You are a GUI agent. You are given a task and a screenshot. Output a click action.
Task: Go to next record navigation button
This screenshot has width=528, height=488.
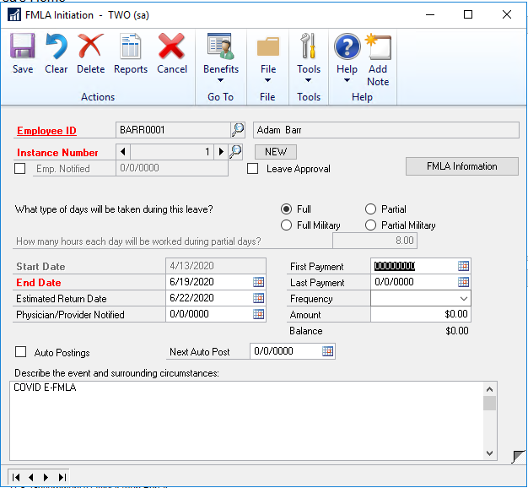(x=46, y=477)
